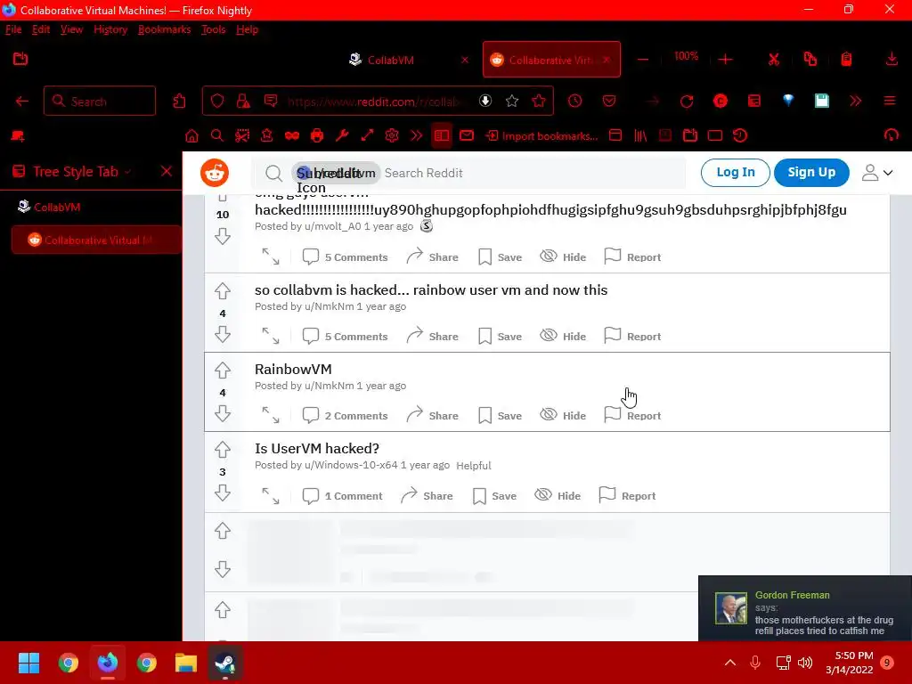
Task: Click the home icon in bookmarks toolbar
Action: point(191,136)
